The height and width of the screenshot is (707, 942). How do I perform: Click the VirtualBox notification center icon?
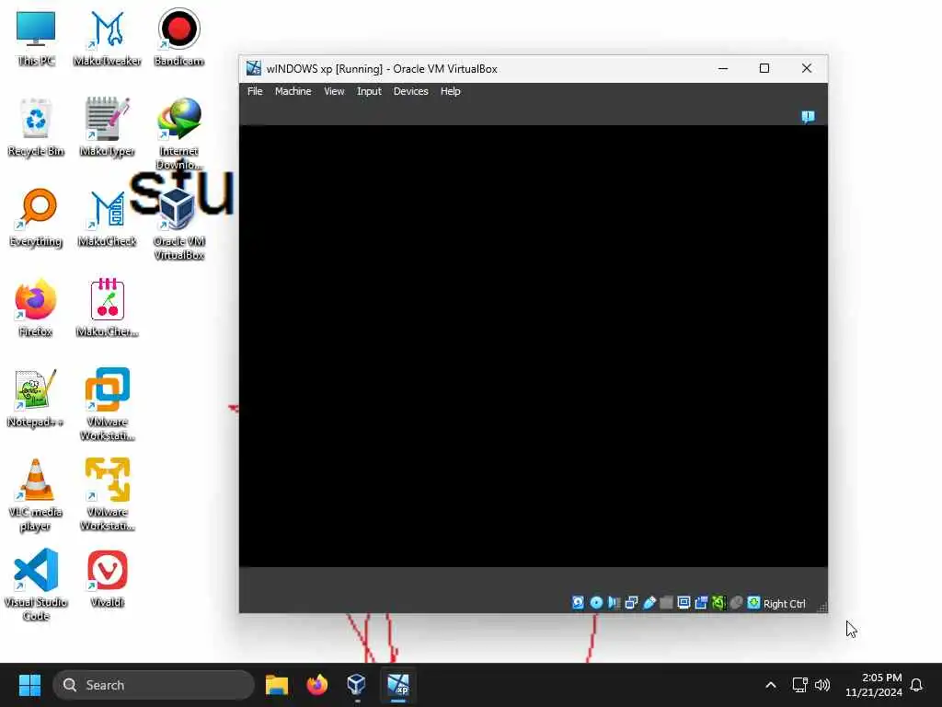tap(808, 116)
